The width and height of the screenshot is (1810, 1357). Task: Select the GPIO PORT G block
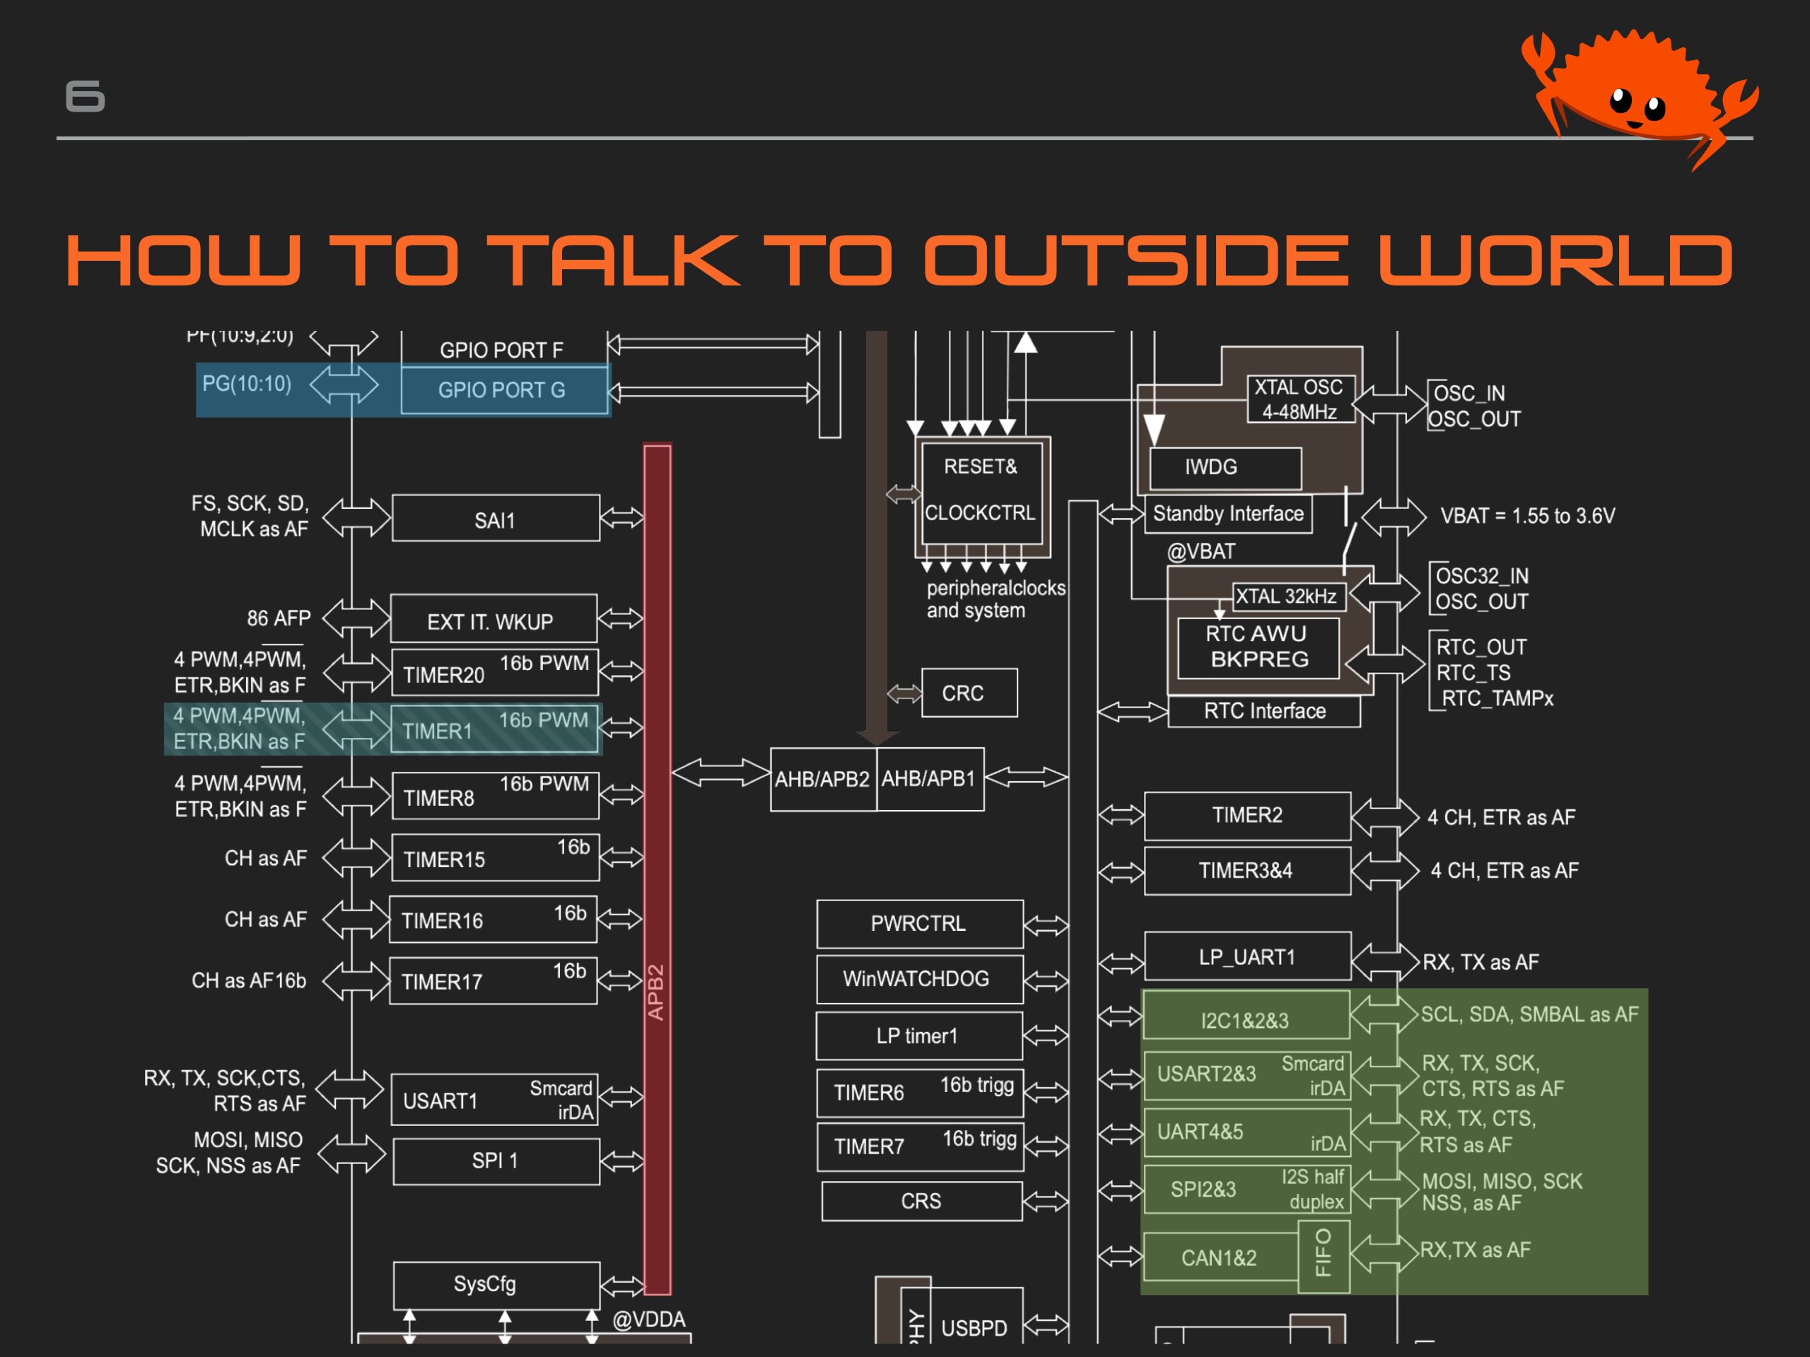click(504, 390)
